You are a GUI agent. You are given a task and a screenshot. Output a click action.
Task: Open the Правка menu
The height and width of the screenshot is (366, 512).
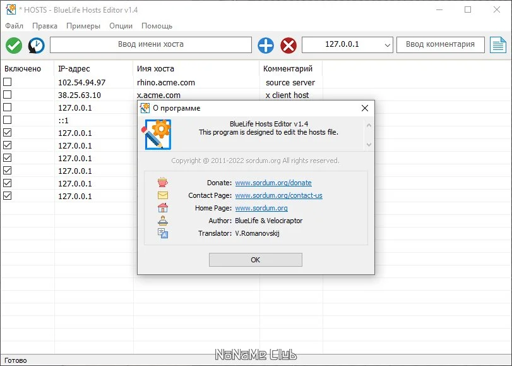(45, 26)
